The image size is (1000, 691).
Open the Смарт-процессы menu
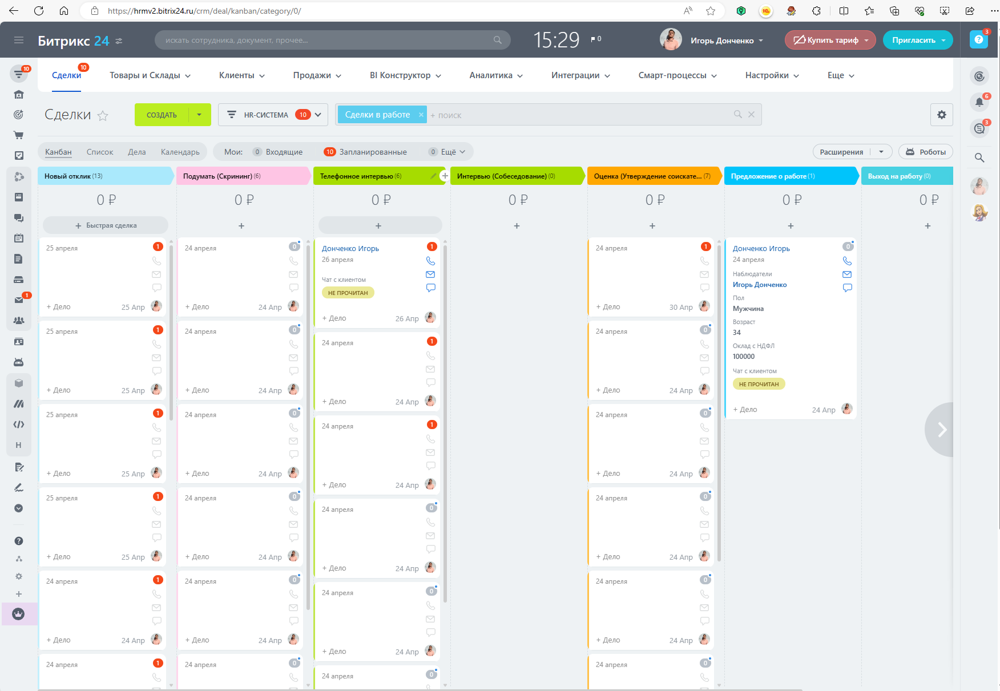point(678,75)
